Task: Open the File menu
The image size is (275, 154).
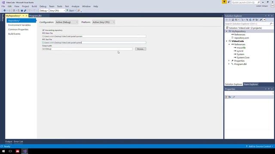Action: pyautogui.click(x=3, y=6)
